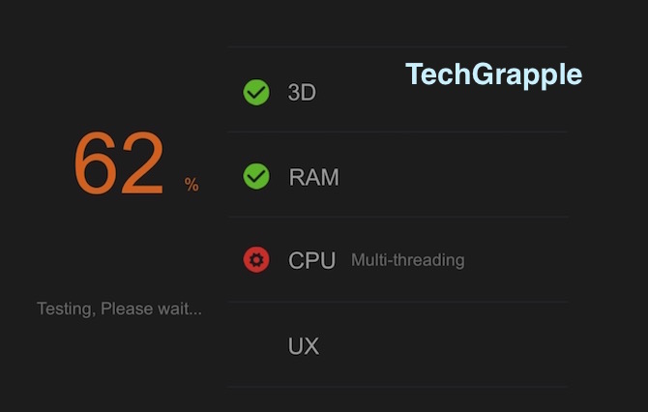Viewport: 648px width, 412px height.
Task: Click the divider between CPU and UX rows
Action: click(398, 302)
